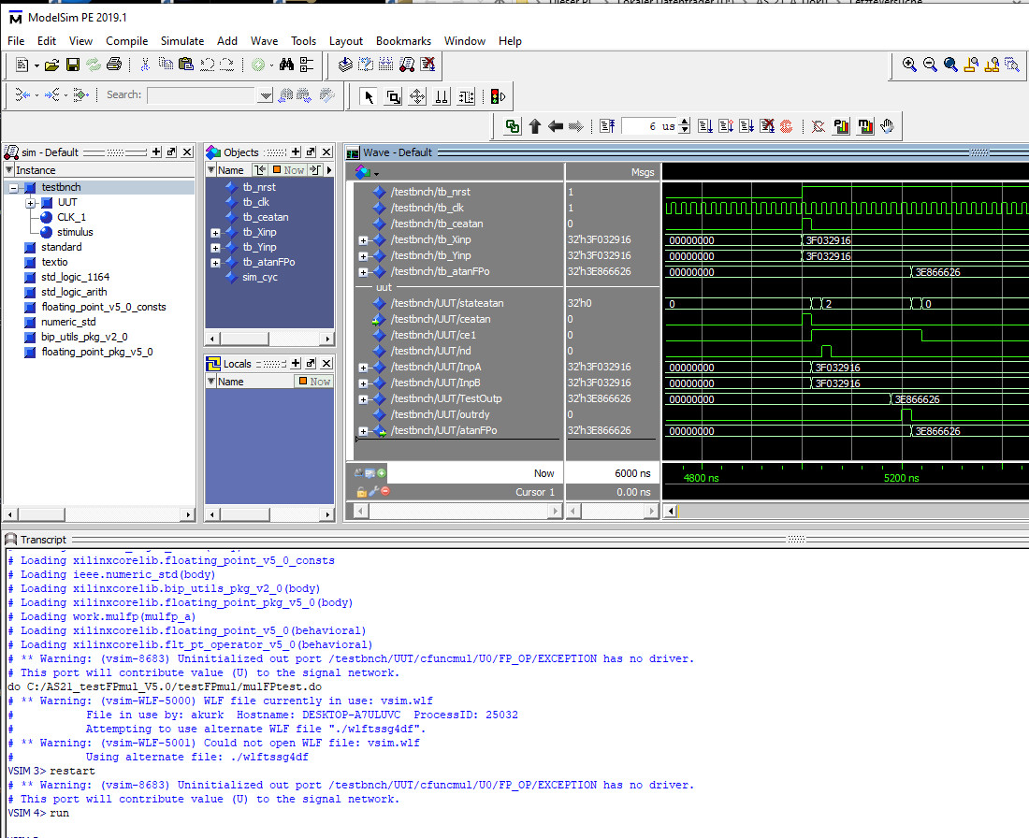Click the black up arrow icon
Screen dimensions: 1029x838
[x=535, y=126]
